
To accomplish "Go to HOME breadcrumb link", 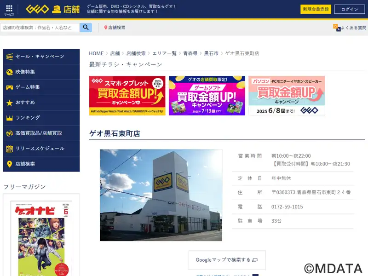I will [x=96, y=53].
